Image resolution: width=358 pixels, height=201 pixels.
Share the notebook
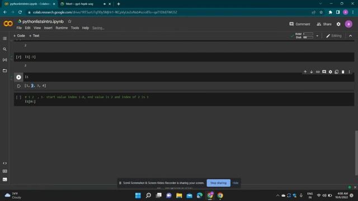(324, 24)
